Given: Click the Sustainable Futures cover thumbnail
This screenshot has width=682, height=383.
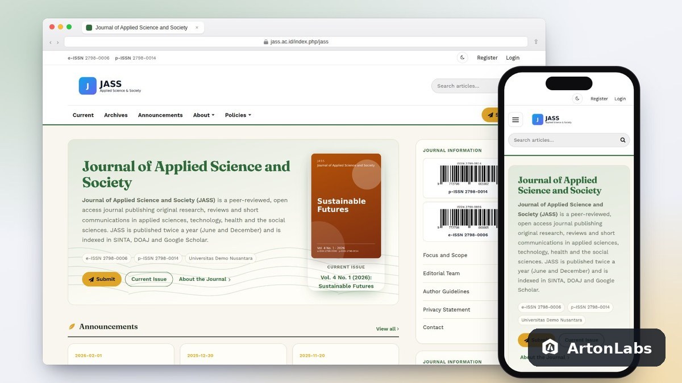Looking at the screenshot, I should (346, 206).
